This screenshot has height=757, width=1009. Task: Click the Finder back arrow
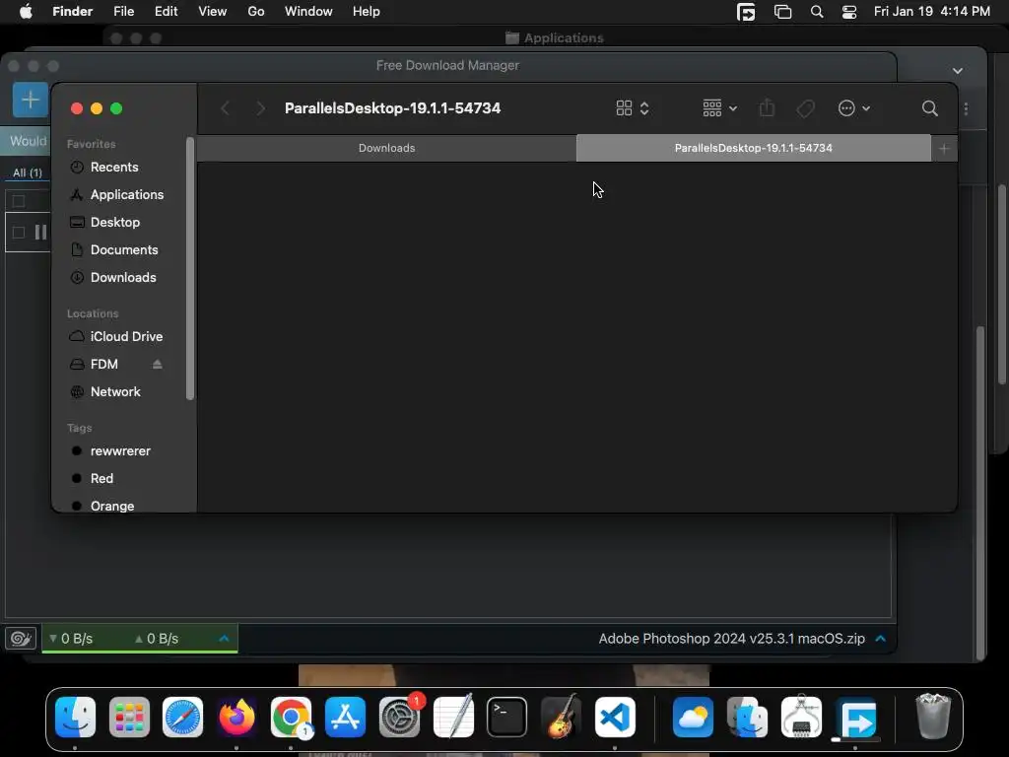[x=226, y=108]
